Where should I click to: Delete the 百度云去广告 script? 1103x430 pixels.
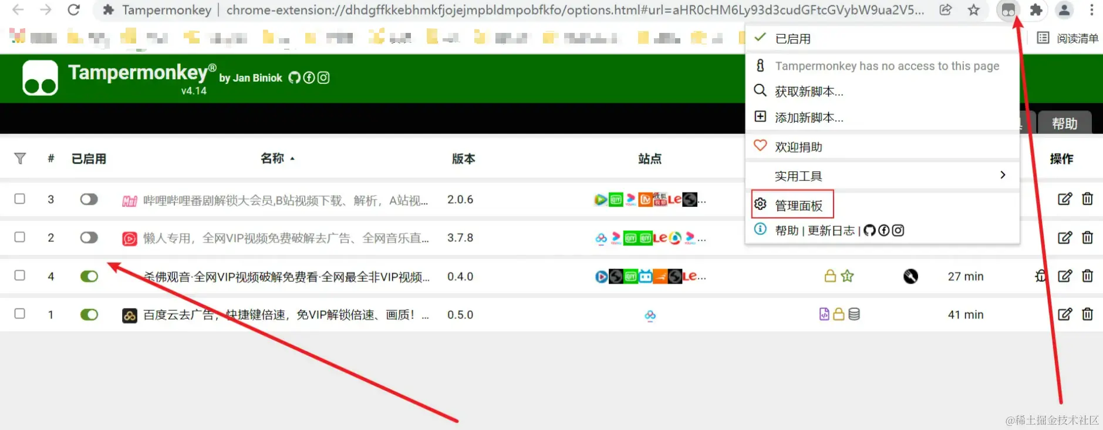1087,314
